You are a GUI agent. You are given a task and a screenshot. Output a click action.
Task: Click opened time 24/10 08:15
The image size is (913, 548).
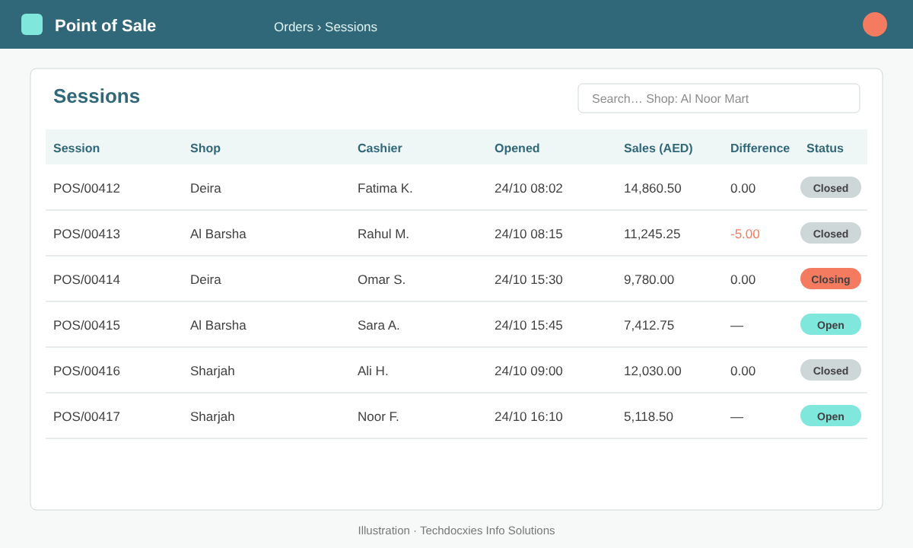click(x=529, y=234)
